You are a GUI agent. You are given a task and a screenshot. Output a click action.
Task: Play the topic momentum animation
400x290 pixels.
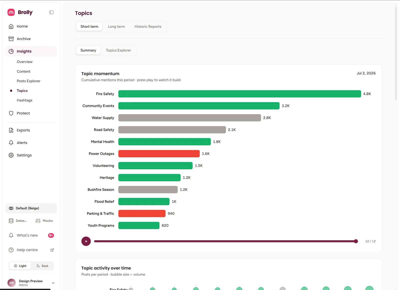pyautogui.click(x=86, y=241)
